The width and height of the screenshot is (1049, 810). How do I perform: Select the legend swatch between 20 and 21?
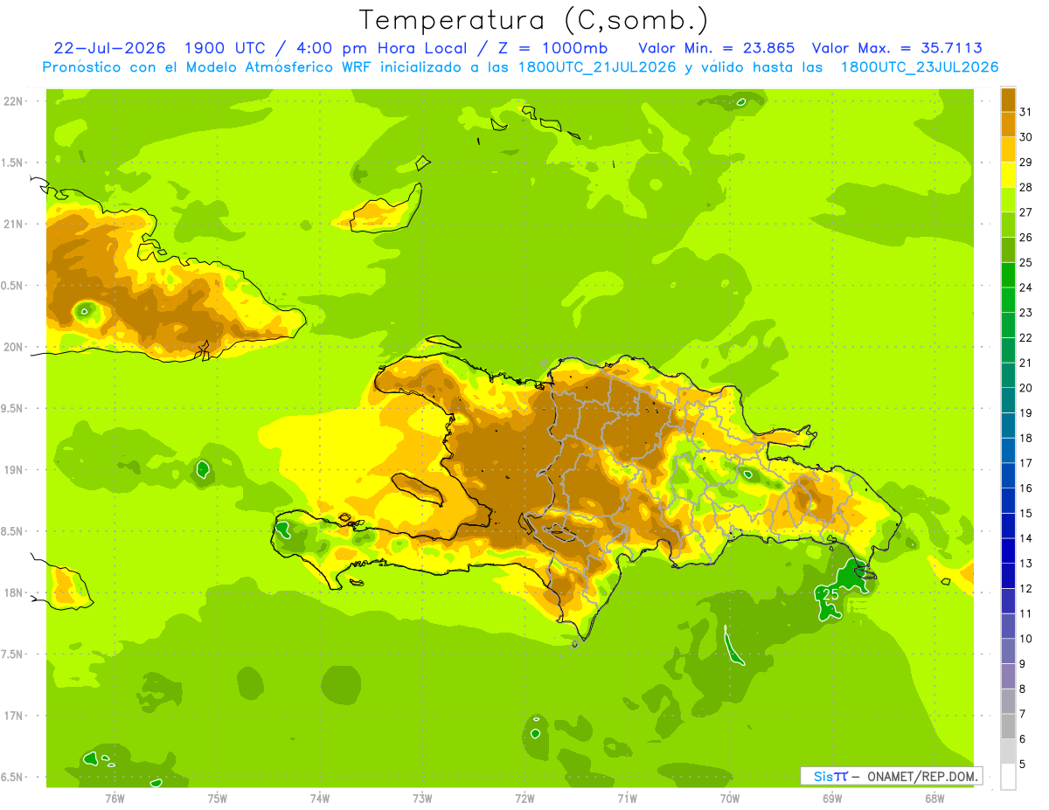coord(1008,376)
